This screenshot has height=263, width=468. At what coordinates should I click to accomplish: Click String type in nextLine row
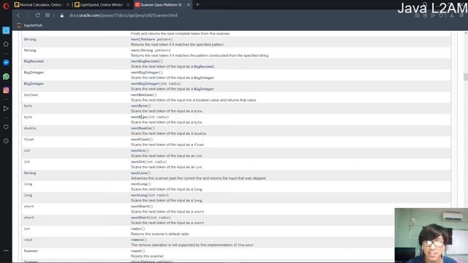click(30, 173)
